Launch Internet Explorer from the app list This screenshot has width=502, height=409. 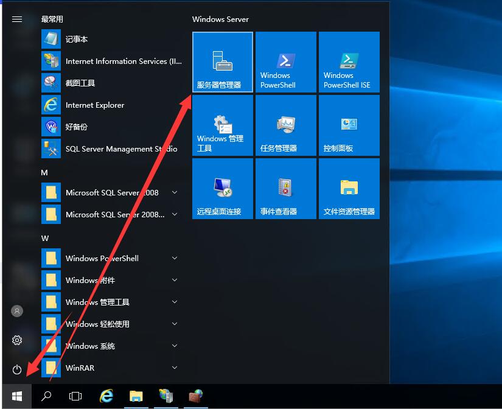coord(112,105)
